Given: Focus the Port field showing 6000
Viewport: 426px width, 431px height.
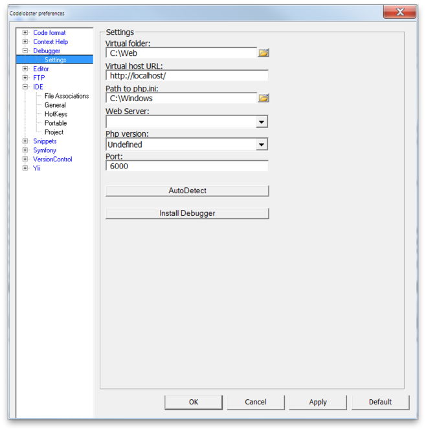Looking at the screenshot, I should pos(187,166).
